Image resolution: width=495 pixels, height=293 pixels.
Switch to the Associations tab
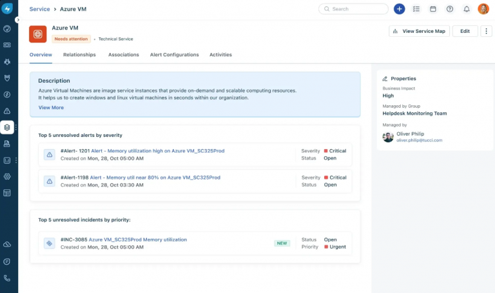(124, 55)
